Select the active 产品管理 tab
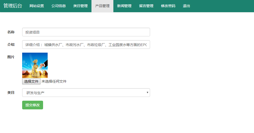This screenshot has width=254, height=133. pos(102,6)
